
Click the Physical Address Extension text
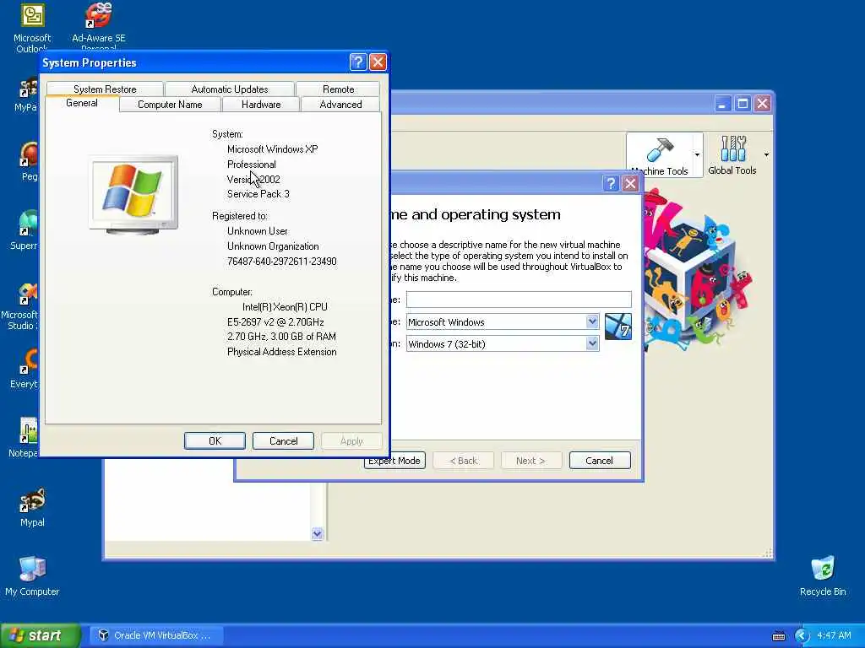282,352
